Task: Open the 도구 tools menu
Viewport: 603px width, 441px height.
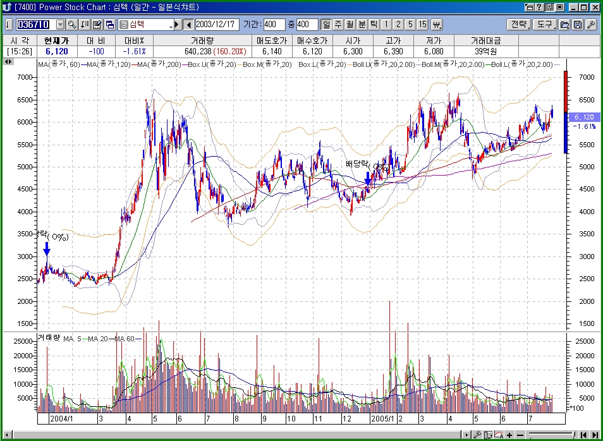Action: (x=544, y=25)
